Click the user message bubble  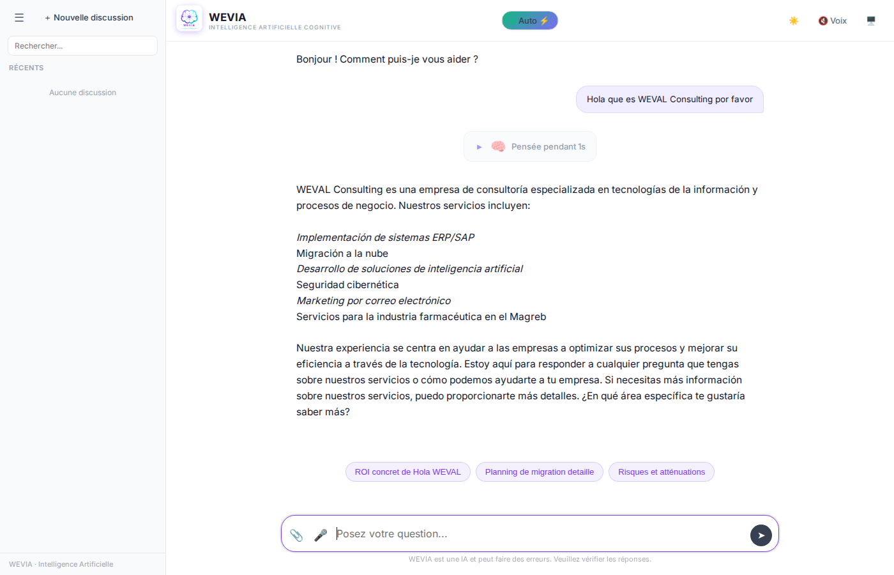click(669, 100)
